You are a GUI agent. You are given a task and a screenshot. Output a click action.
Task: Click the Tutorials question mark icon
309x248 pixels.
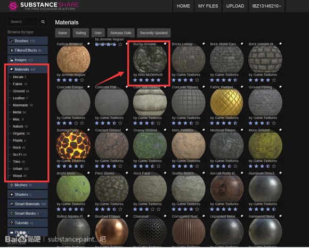[12, 223]
